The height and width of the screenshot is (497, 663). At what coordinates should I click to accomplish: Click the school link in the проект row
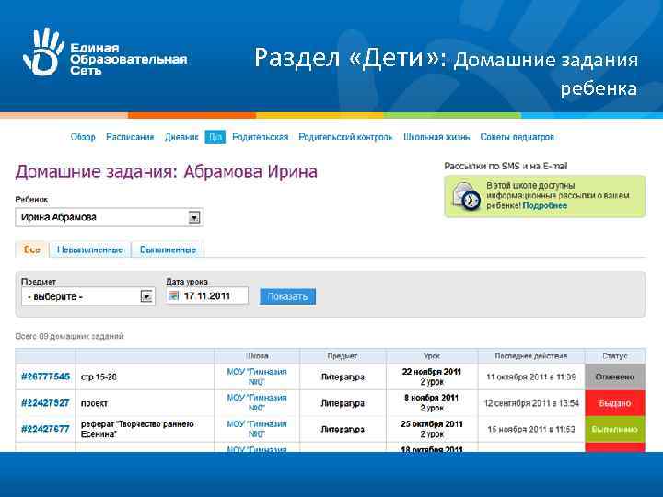(x=257, y=403)
